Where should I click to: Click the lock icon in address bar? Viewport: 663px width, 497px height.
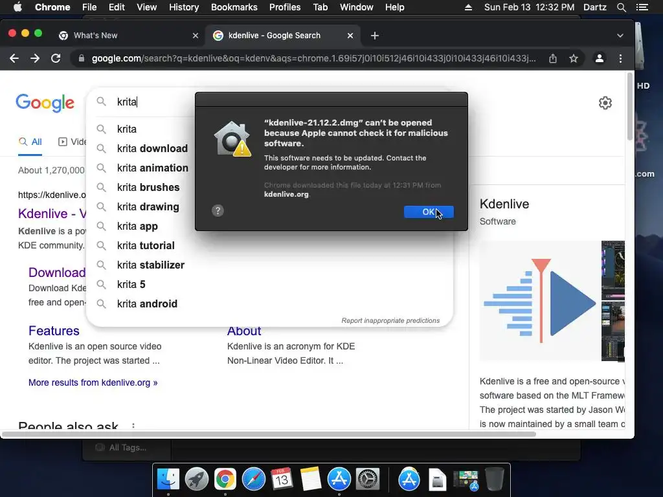tap(82, 58)
